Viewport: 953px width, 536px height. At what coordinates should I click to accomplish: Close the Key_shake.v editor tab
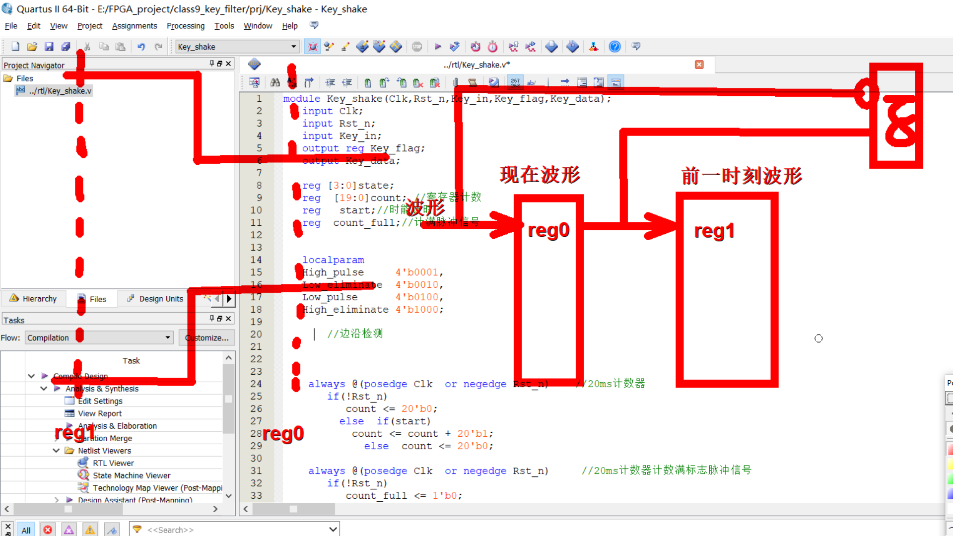[699, 65]
